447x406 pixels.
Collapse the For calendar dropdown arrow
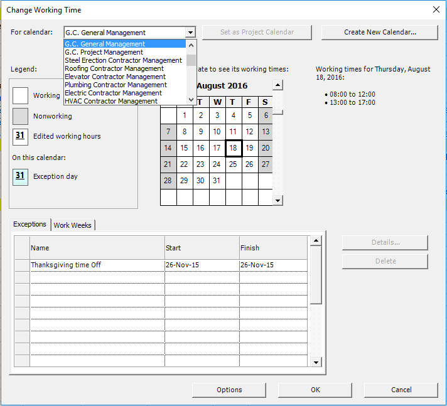pos(190,33)
